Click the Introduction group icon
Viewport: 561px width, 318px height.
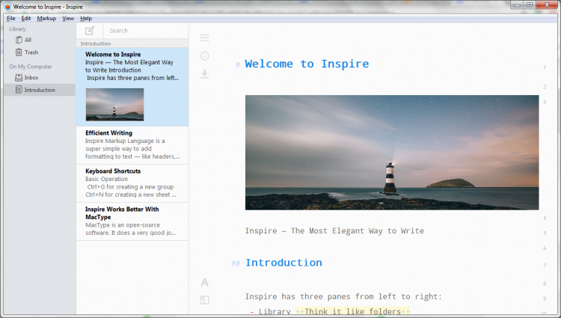19,90
